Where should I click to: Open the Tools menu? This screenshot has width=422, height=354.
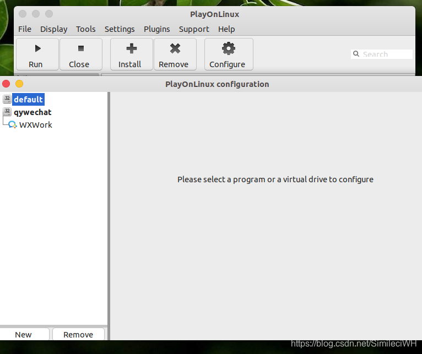(x=86, y=29)
